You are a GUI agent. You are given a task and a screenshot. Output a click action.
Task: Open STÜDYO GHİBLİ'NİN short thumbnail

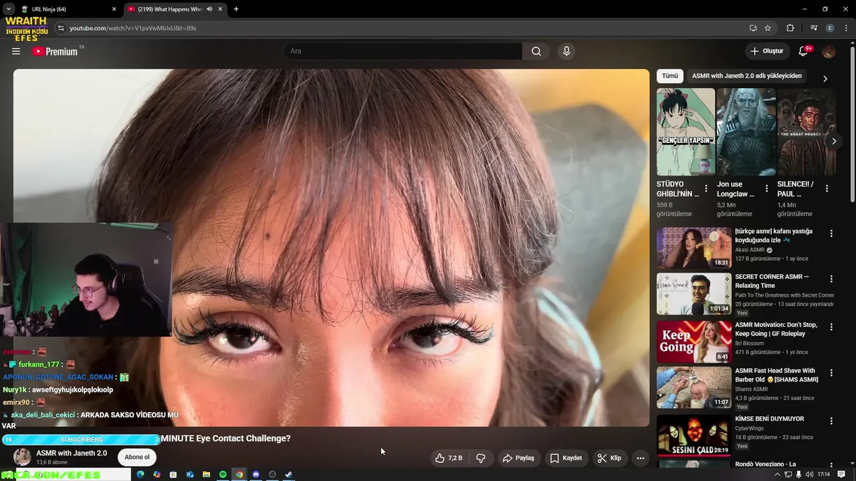(x=685, y=132)
